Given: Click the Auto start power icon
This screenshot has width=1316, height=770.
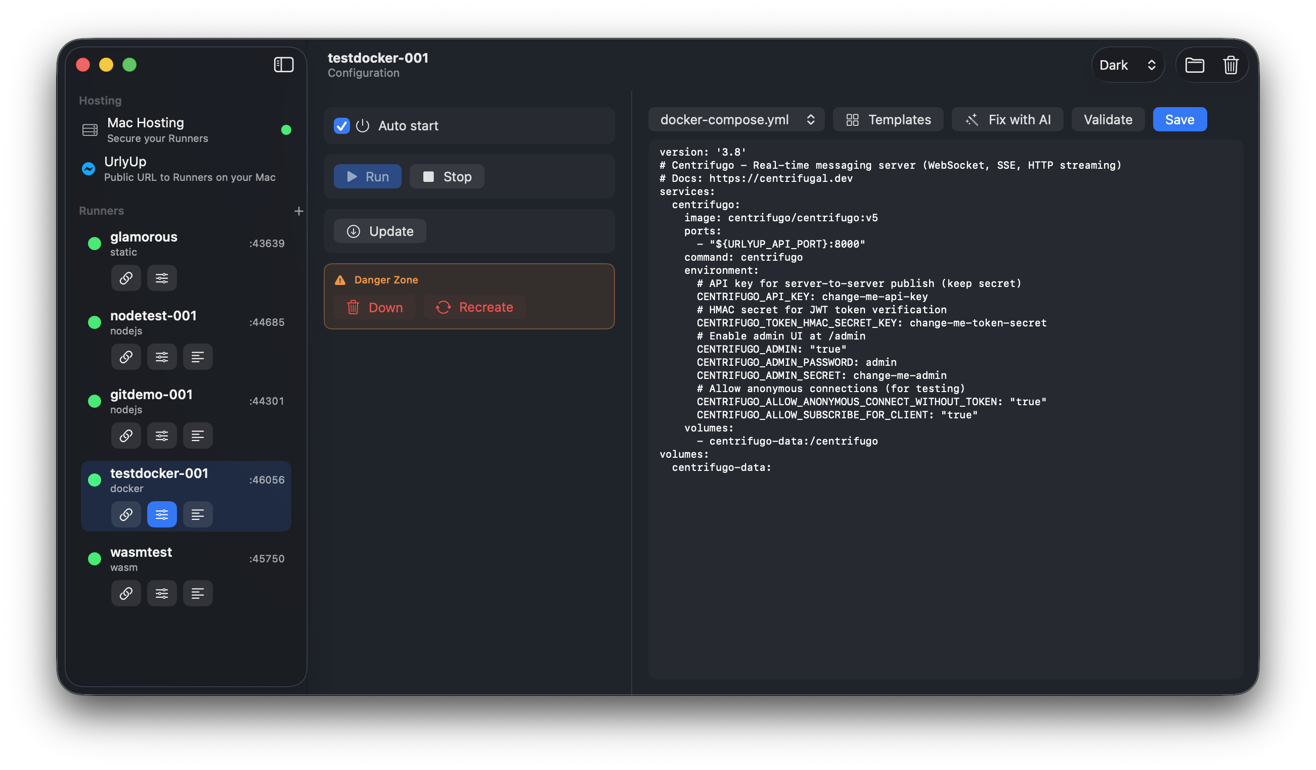Looking at the screenshot, I should click(363, 126).
